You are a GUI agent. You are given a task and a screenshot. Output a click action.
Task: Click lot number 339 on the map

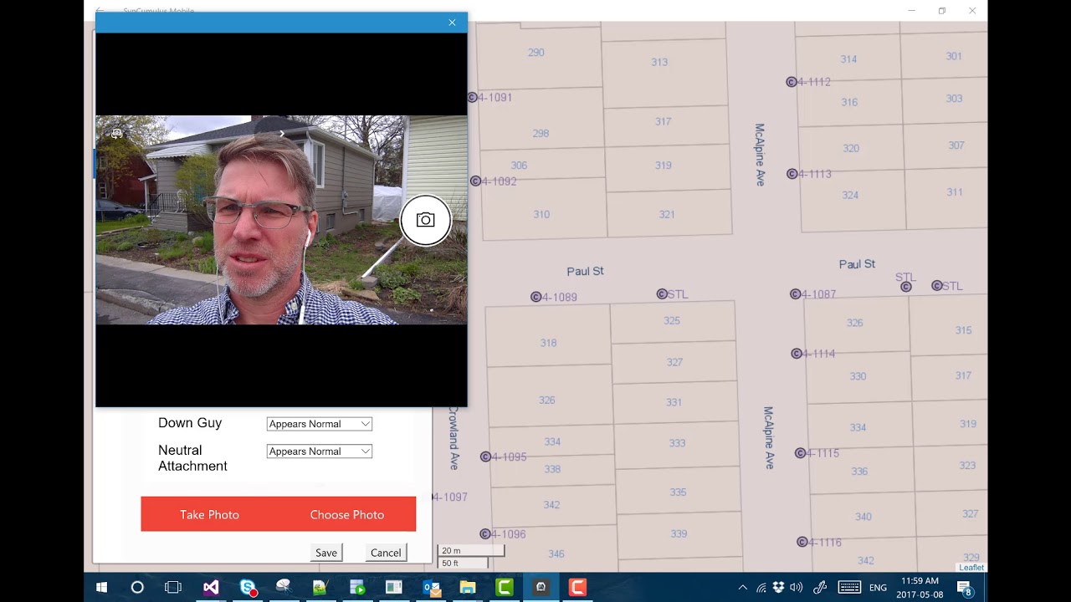(679, 534)
